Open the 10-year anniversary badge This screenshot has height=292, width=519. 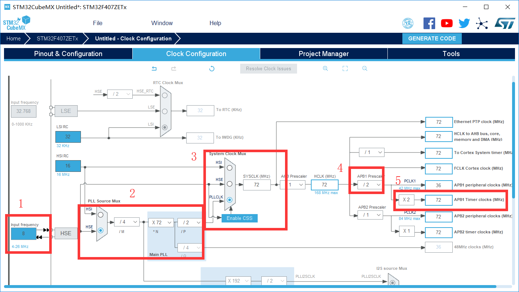pos(408,23)
